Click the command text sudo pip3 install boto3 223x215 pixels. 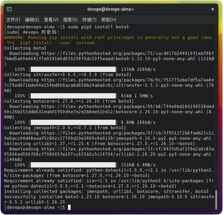[x=98, y=27]
